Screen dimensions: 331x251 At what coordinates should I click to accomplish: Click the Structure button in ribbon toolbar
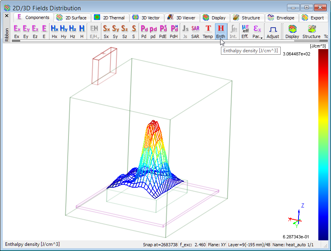coord(311,31)
